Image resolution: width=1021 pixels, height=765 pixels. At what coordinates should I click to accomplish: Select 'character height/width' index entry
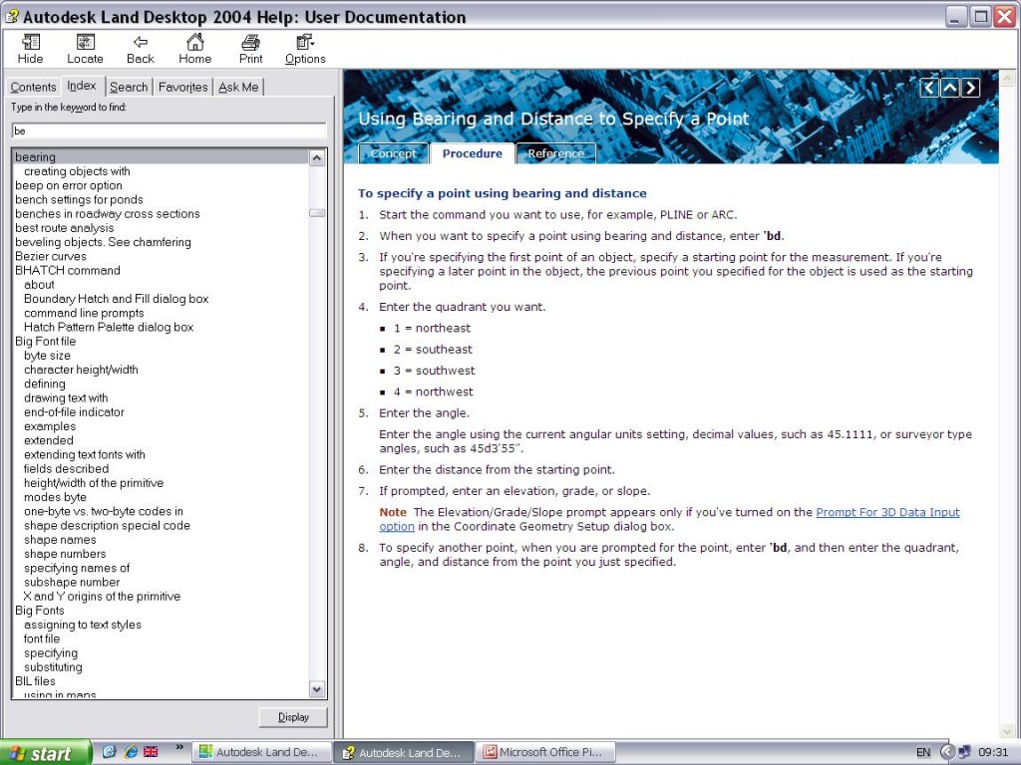[x=81, y=370]
